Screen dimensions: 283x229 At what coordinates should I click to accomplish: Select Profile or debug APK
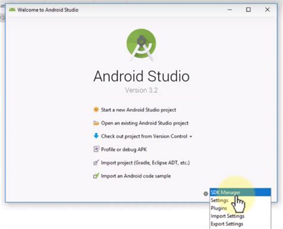(124, 149)
